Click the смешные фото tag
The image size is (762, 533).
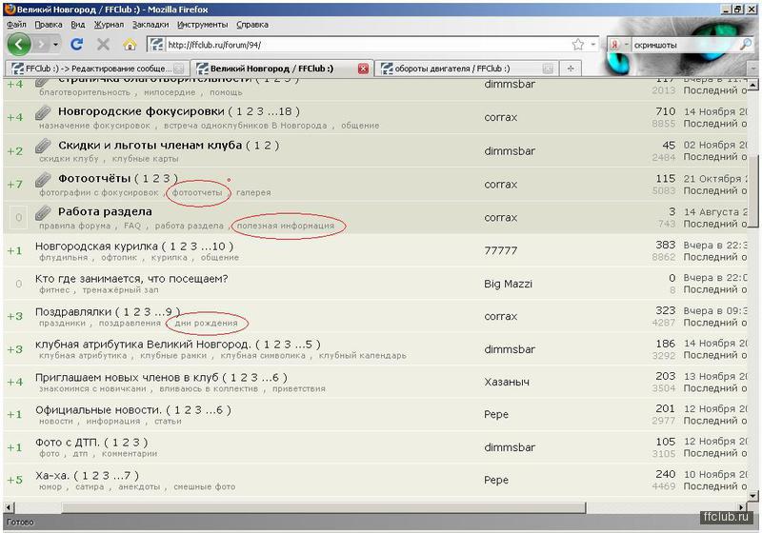pyautogui.click(x=205, y=487)
